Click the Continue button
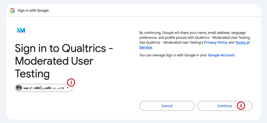Viewport: 267px width, 123px height. click(225, 106)
